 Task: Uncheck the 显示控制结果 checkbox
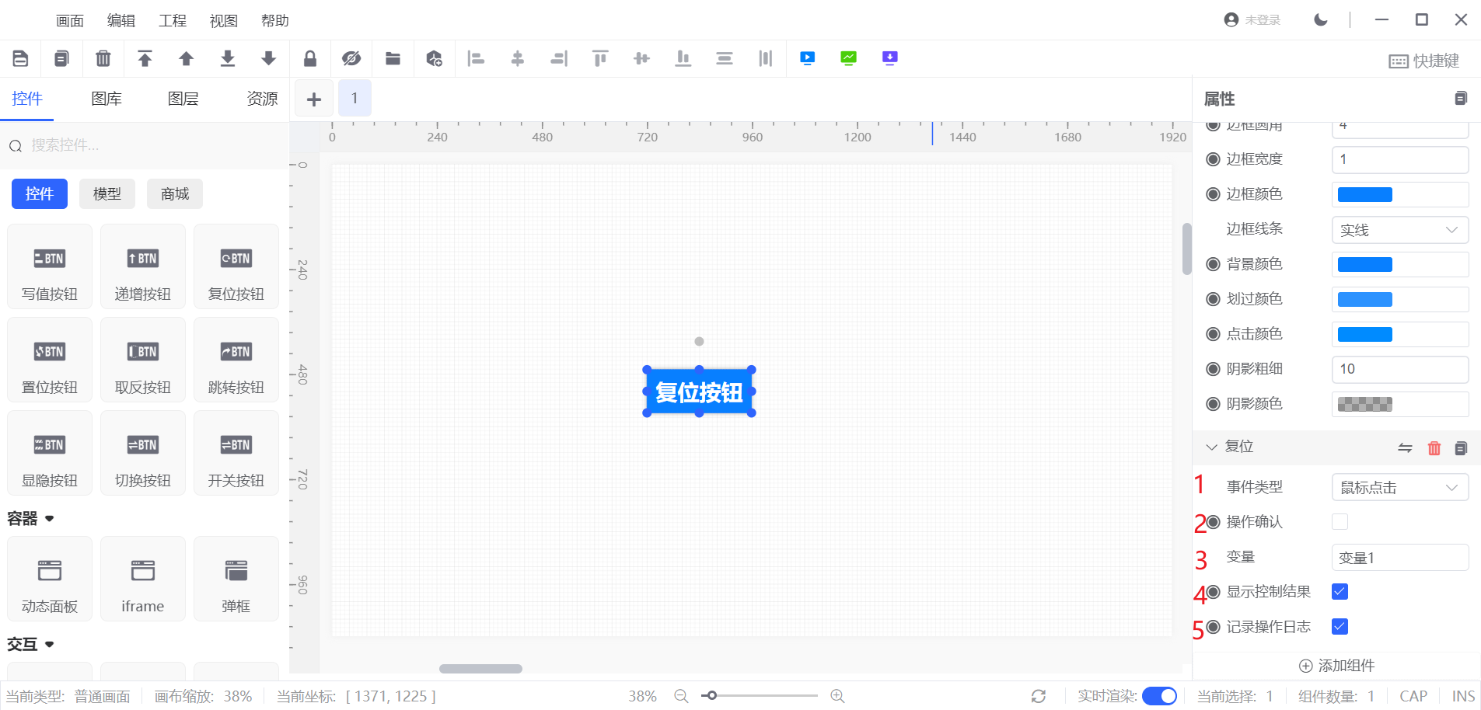point(1340,592)
